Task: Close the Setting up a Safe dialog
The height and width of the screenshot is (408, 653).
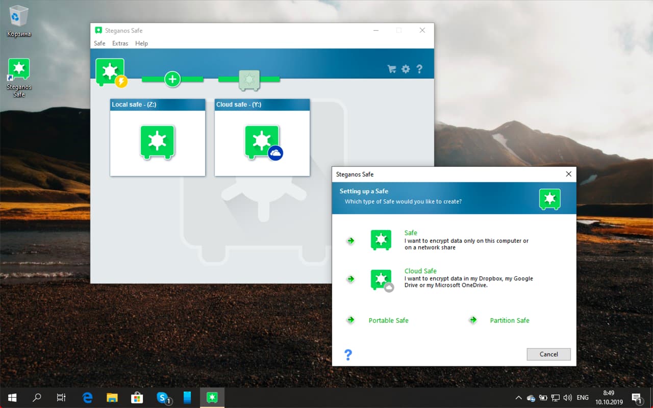Action: coord(569,174)
